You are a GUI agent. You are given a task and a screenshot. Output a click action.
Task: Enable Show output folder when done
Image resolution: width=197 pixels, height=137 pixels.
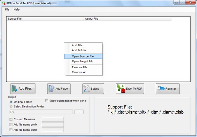pos(47,101)
